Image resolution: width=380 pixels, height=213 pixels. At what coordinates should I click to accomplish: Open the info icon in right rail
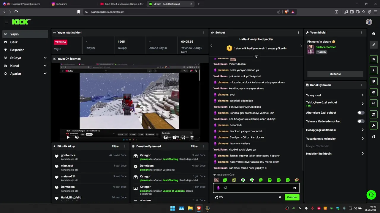(x=373, y=34)
